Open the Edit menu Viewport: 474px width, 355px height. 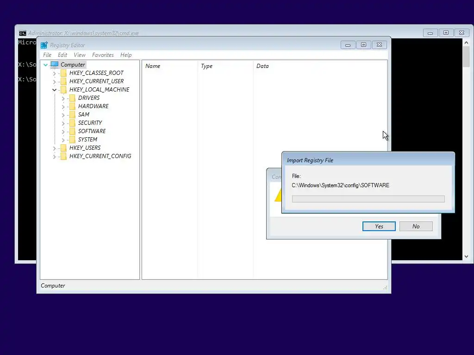[62, 55]
